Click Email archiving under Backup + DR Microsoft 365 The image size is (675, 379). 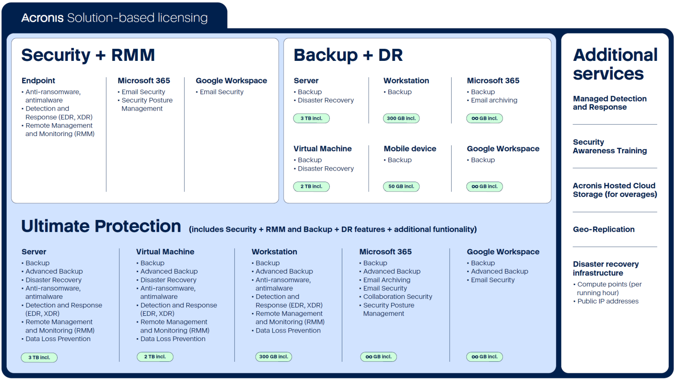pyautogui.click(x=494, y=101)
